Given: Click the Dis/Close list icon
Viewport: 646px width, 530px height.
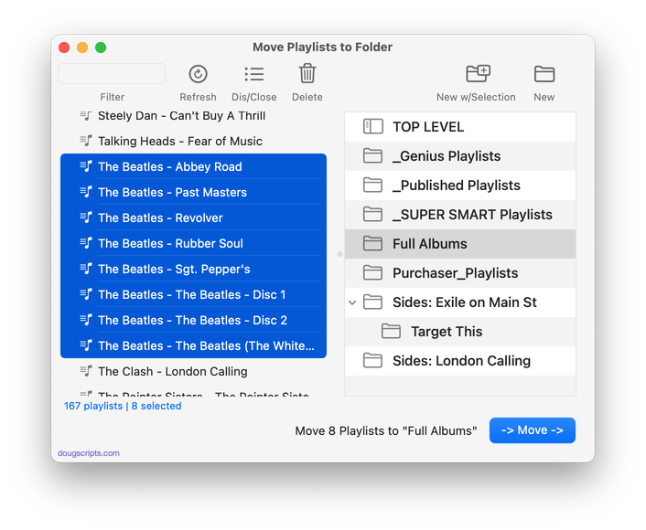Looking at the screenshot, I should (253, 74).
